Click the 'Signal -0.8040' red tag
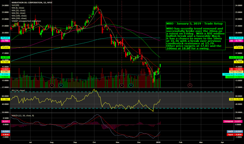Viewport: 244px width, 144px height. click(235, 135)
